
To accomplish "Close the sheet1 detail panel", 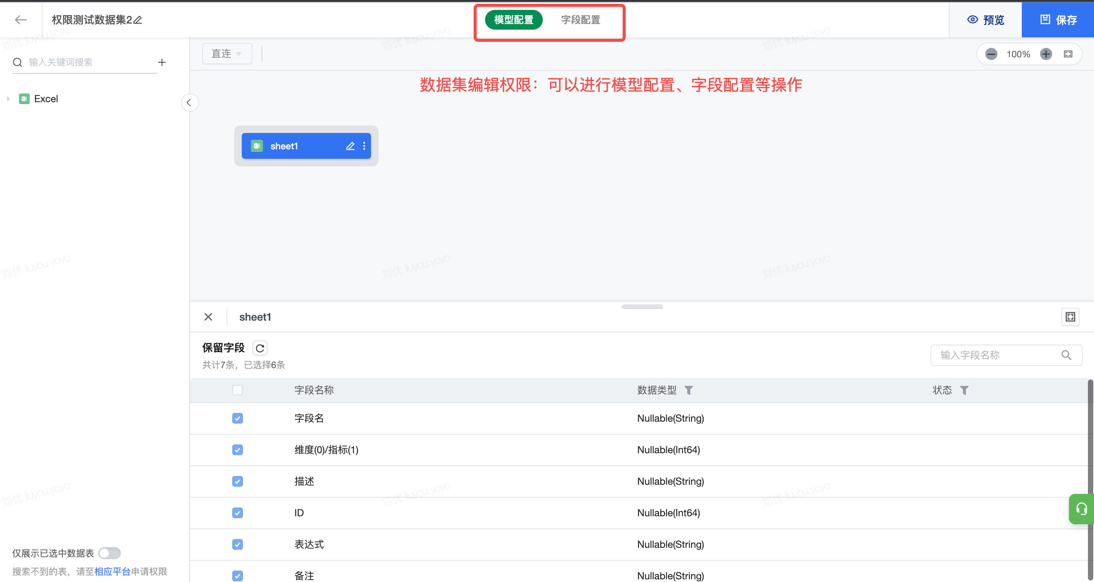I will (208, 317).
